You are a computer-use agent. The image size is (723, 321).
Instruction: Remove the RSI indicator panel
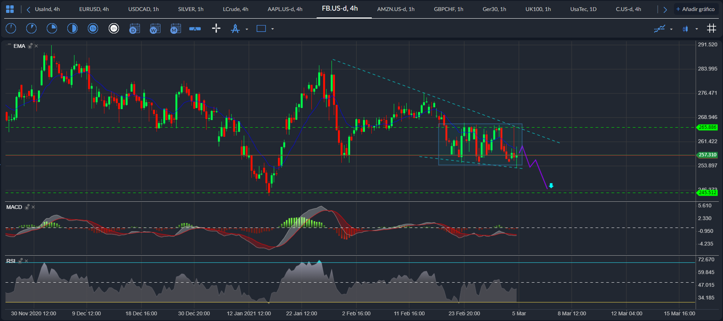(27, 261)
